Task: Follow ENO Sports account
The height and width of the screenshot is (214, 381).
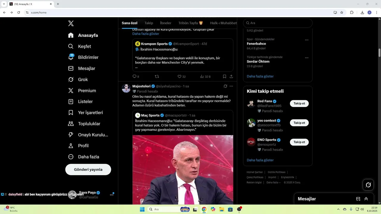Action: [299, 142]
